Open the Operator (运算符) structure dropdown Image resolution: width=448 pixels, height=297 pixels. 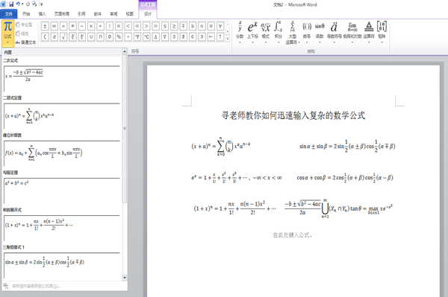pyautogui.click(x=369, y=32)
